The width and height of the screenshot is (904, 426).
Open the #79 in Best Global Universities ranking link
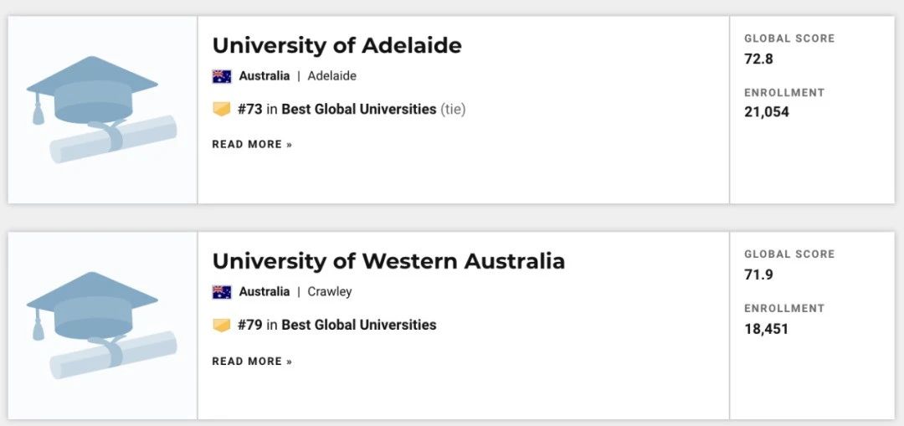click(x=336, y=325)
